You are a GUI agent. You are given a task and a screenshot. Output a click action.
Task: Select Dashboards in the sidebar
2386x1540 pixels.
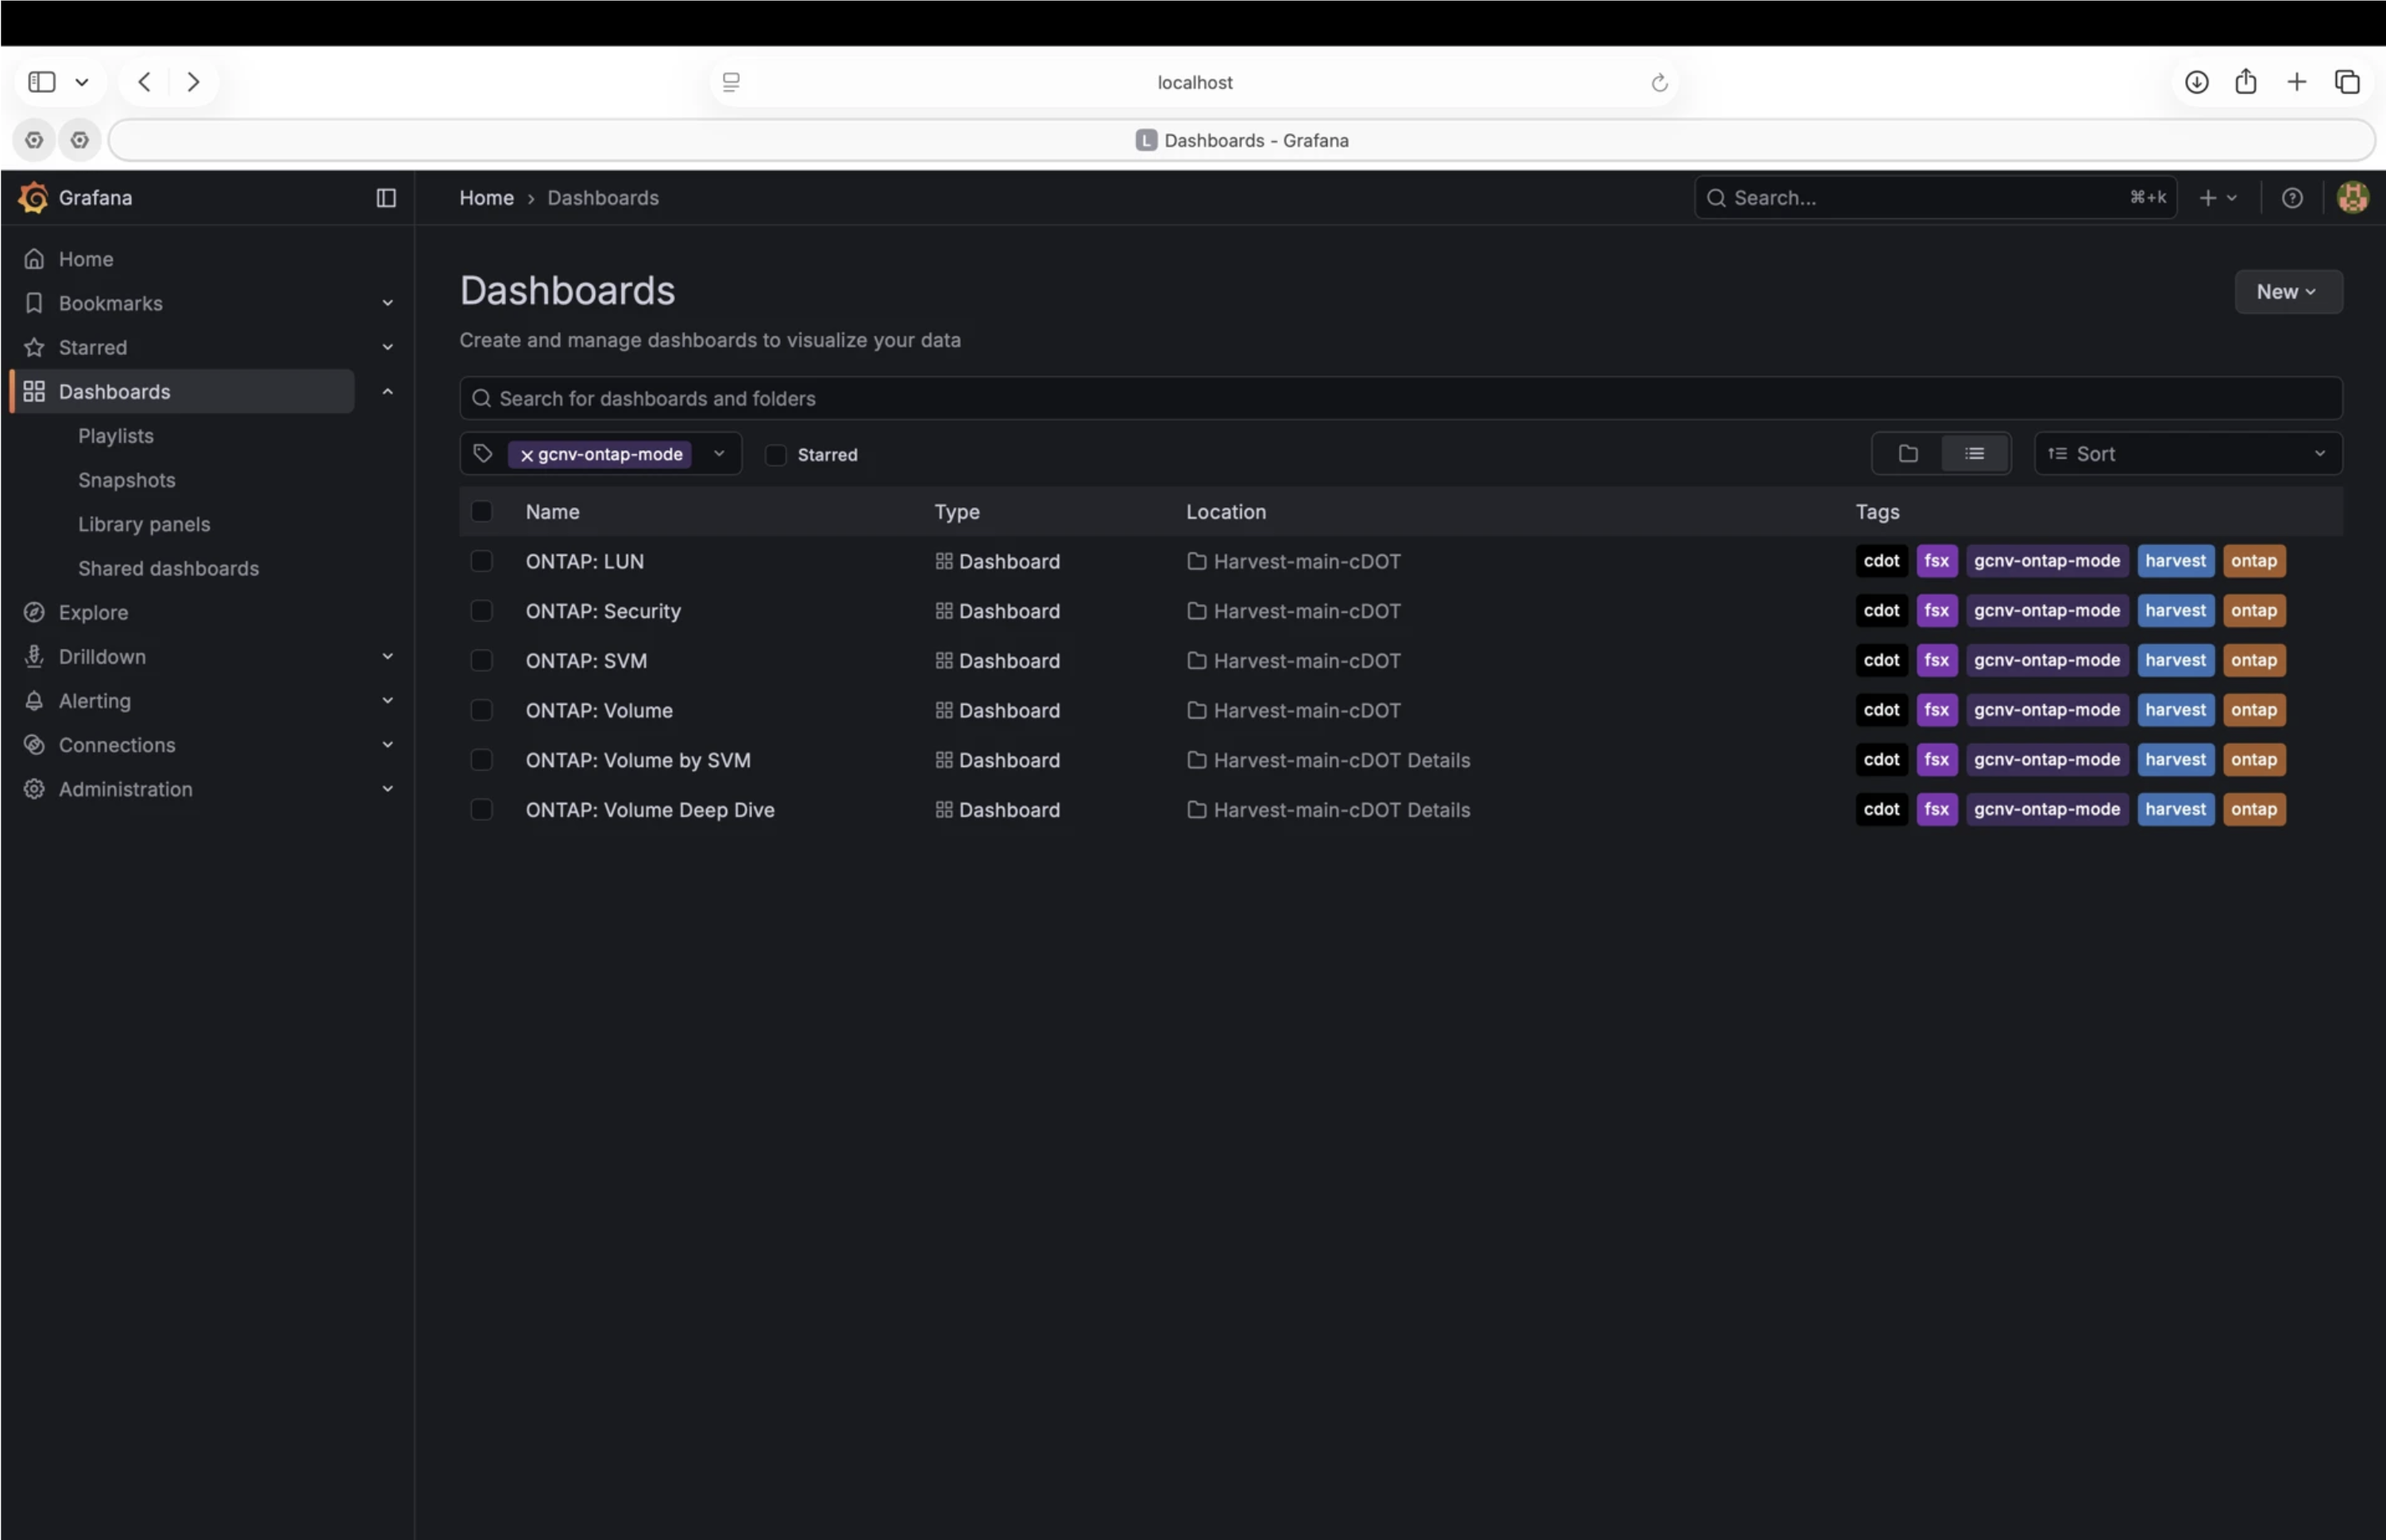pyautogui.click(x=183, y=391)
